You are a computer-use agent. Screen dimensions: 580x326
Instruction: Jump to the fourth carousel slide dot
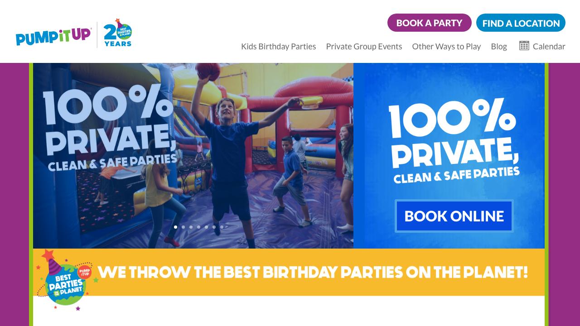click(x=198, y=227)
